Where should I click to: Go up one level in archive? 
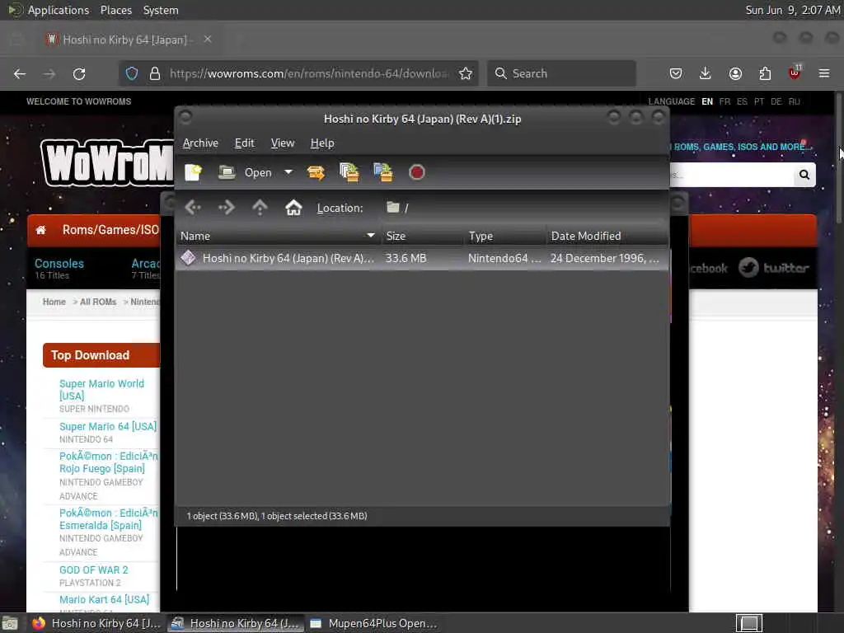[x=260, y=207]
